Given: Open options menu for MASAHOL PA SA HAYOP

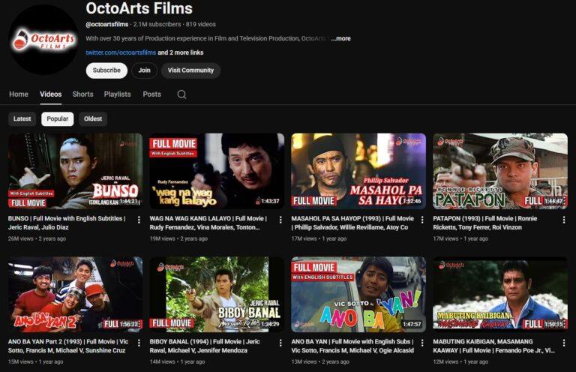Looking at the screenshot, I should (422, 220).
